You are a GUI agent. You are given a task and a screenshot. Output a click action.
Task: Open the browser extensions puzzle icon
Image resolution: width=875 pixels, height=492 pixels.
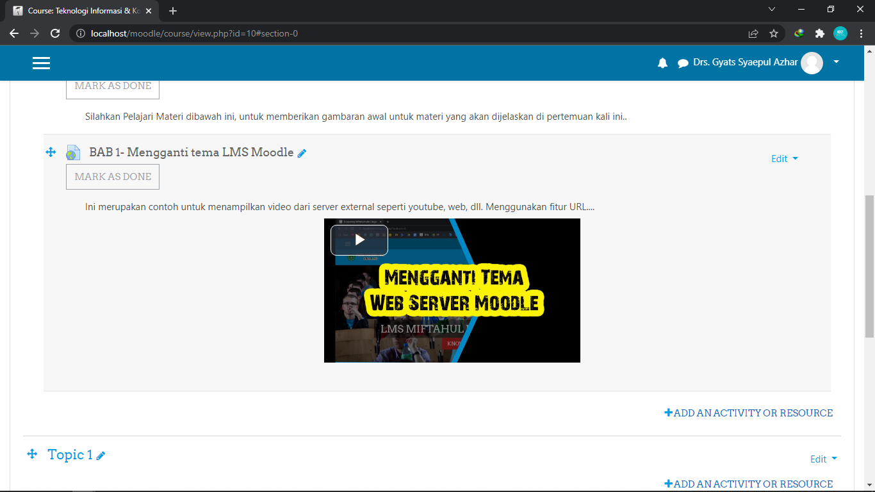819,33
